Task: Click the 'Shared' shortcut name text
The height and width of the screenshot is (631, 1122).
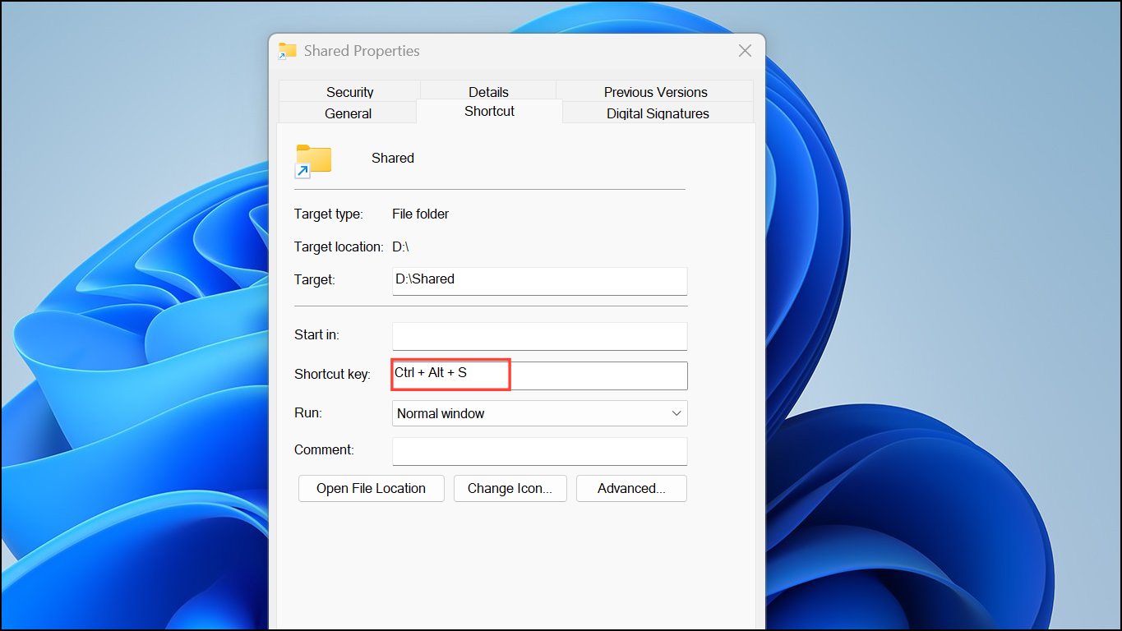Action: coord(393,158)
